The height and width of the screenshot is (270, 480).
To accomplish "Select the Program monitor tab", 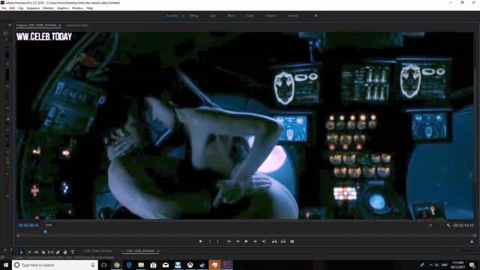I will tap(37, 25).
